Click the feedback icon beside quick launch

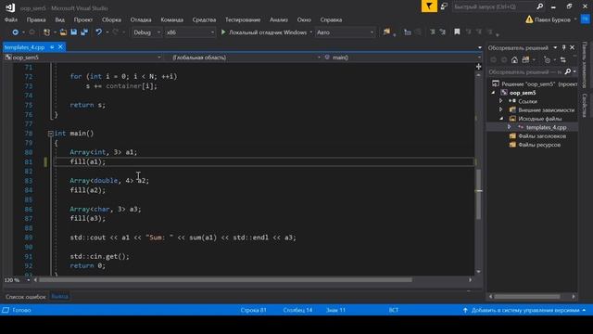click(x=444, y=6)
